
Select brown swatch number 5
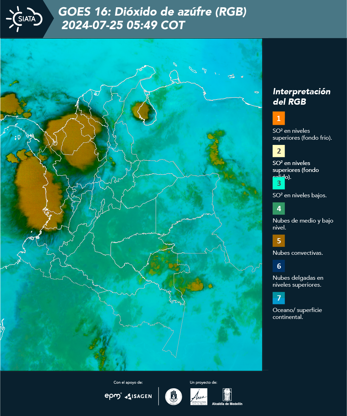(x=278, y=241)
